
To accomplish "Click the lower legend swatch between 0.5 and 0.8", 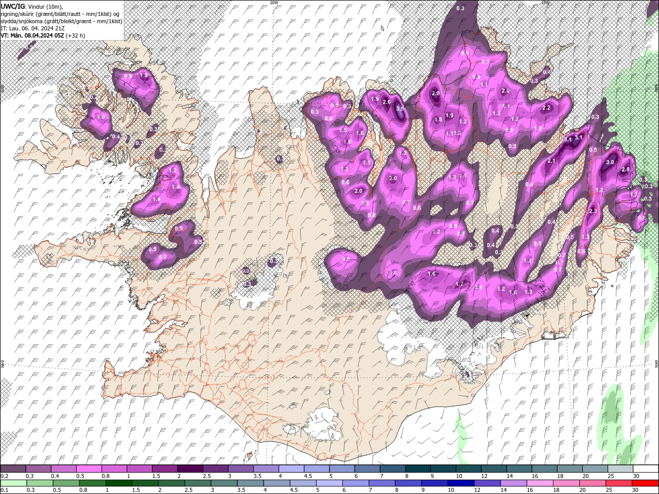I will pos(66,483).
